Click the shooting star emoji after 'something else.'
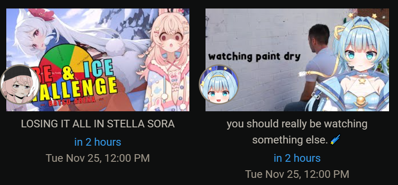The image size is (398, 185). (335, 140)
